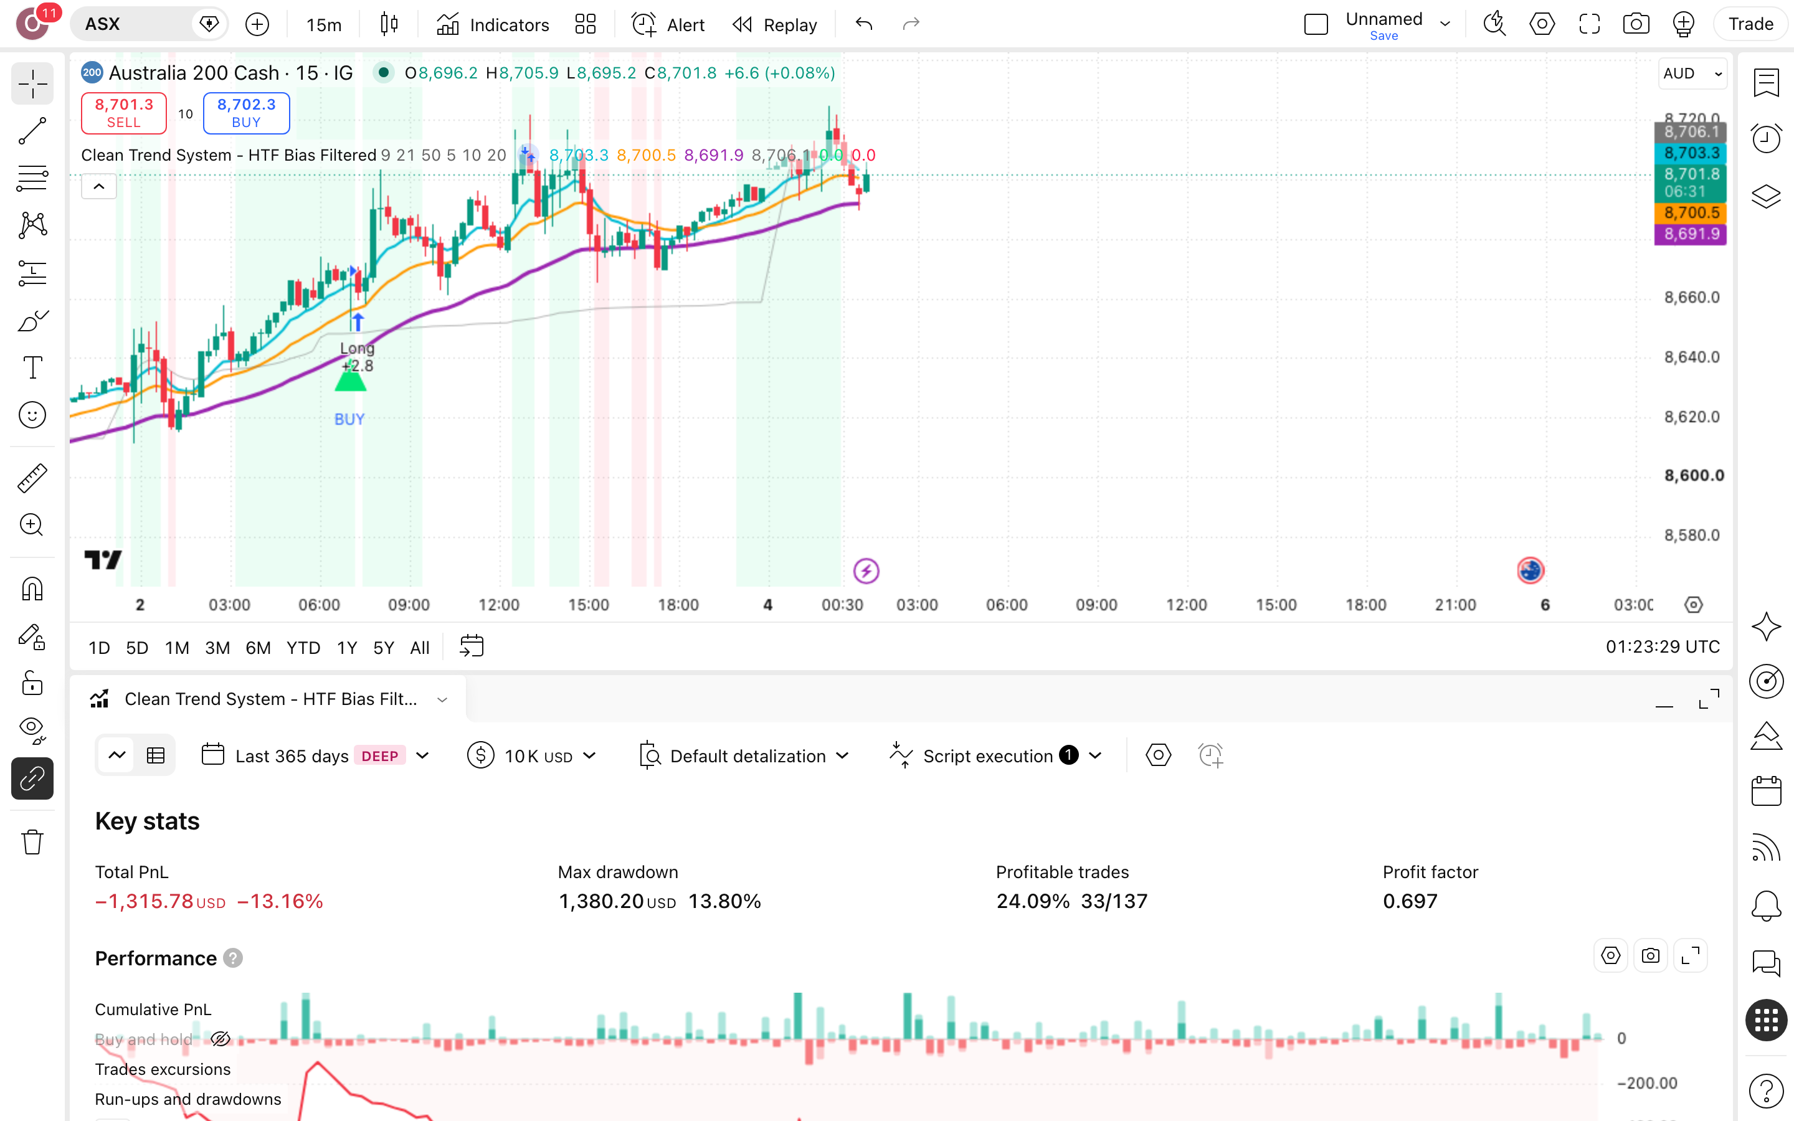
Task: Collapse the indicator legend chevron
Action: click(98, 187)
